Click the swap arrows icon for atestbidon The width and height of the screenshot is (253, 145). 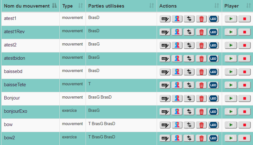click(x=189, y=59)
